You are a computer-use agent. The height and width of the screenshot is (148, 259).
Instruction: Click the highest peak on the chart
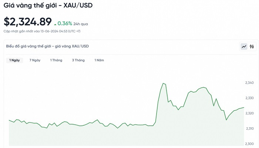pos(163,83)
